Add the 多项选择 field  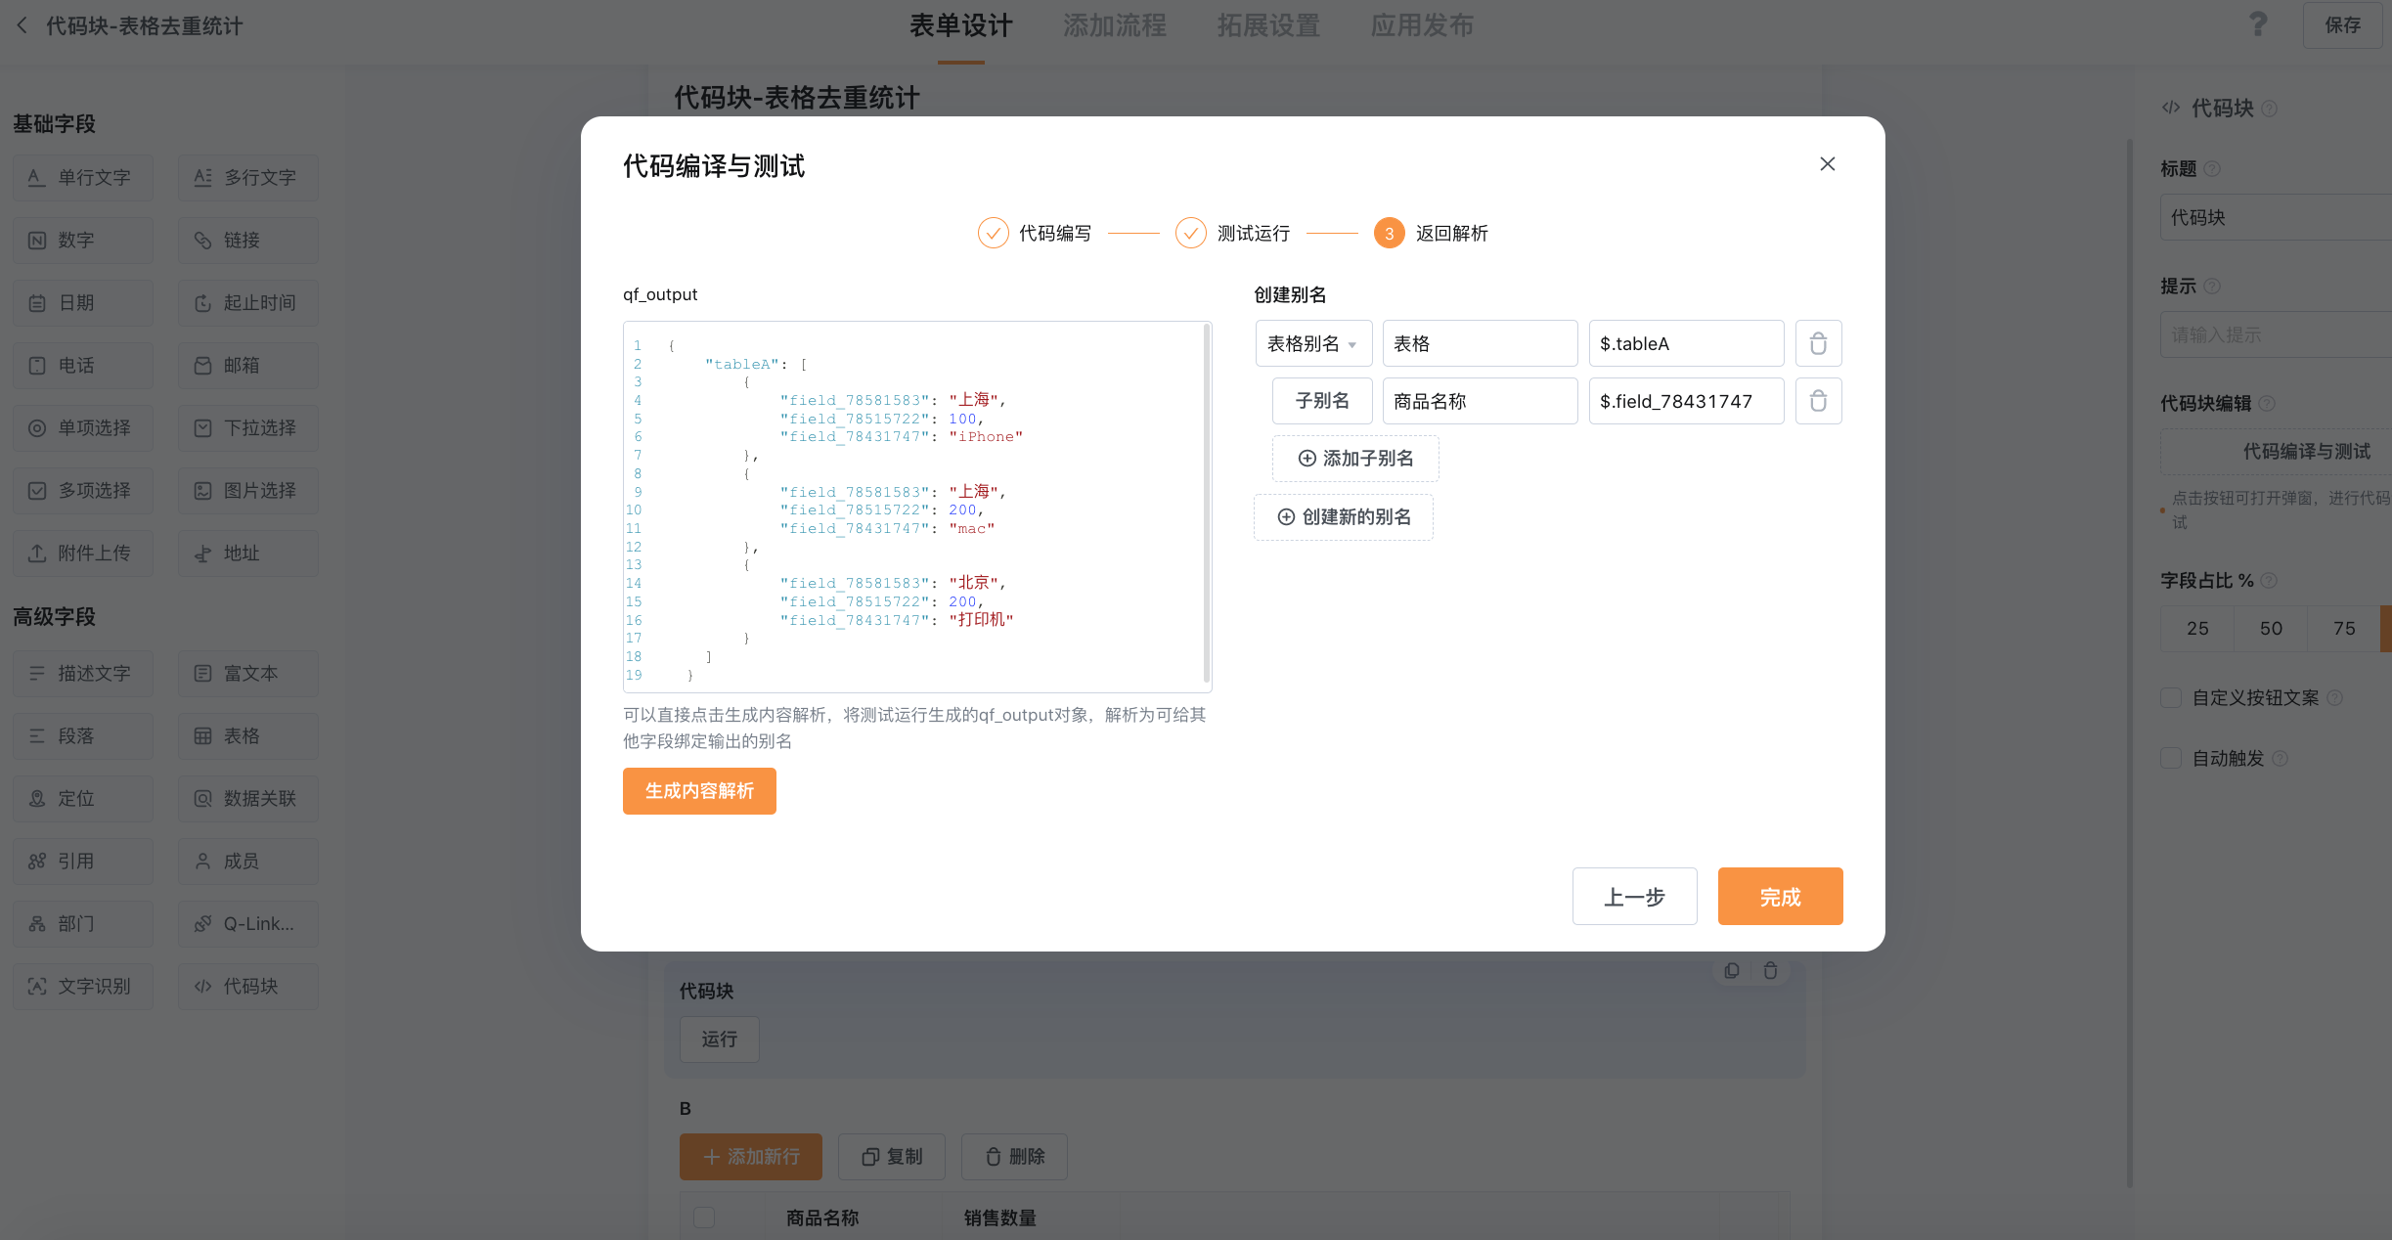[83, 490]
